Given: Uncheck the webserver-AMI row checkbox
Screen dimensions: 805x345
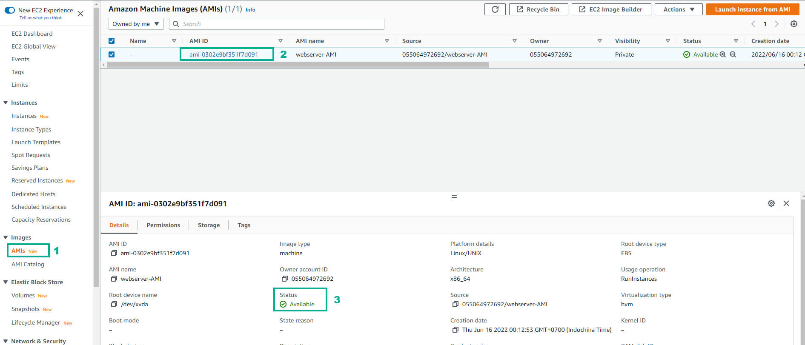Looking at the screenshot, I should coord(112,54).
